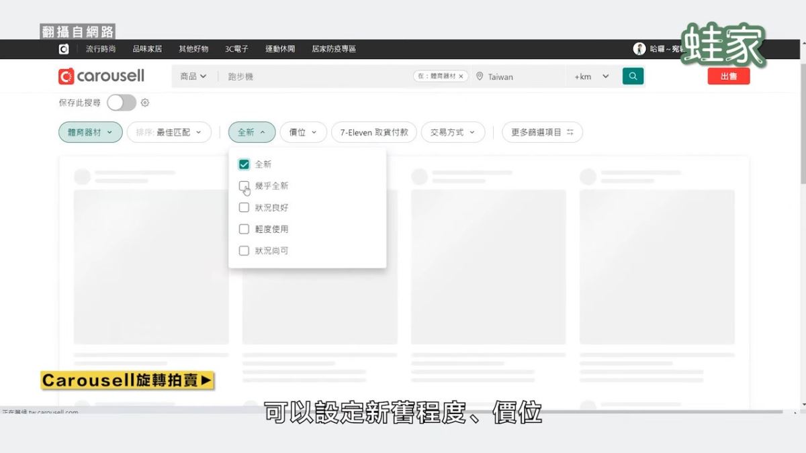The width and height of the screenshot is (806, 453).
Task: Expand the 價位 price dropdown
Action: (303, 132)
